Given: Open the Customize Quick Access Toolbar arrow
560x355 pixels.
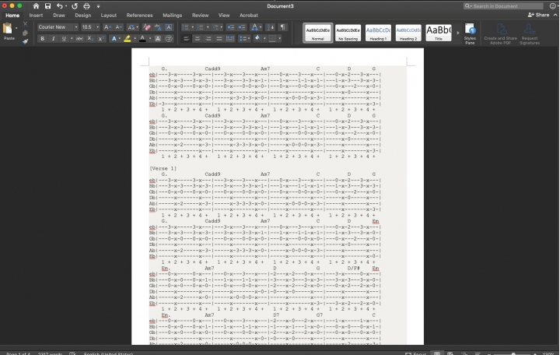Looking at the screenshot, I should click(98, 6).
